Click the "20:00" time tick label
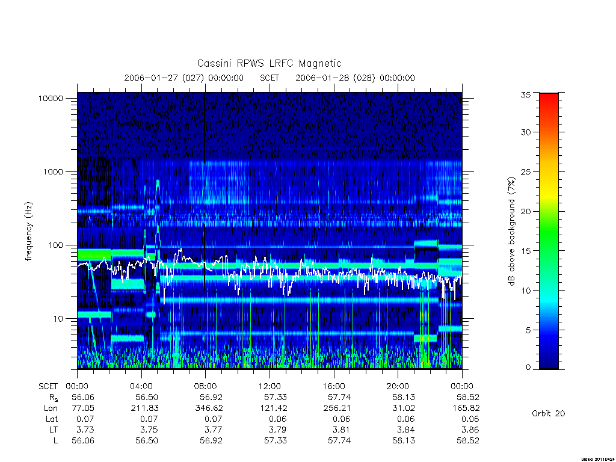 coord(398,387)
